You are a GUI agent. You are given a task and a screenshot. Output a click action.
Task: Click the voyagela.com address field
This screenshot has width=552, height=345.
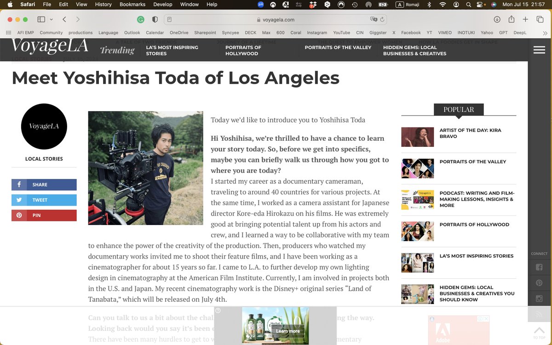275,20
